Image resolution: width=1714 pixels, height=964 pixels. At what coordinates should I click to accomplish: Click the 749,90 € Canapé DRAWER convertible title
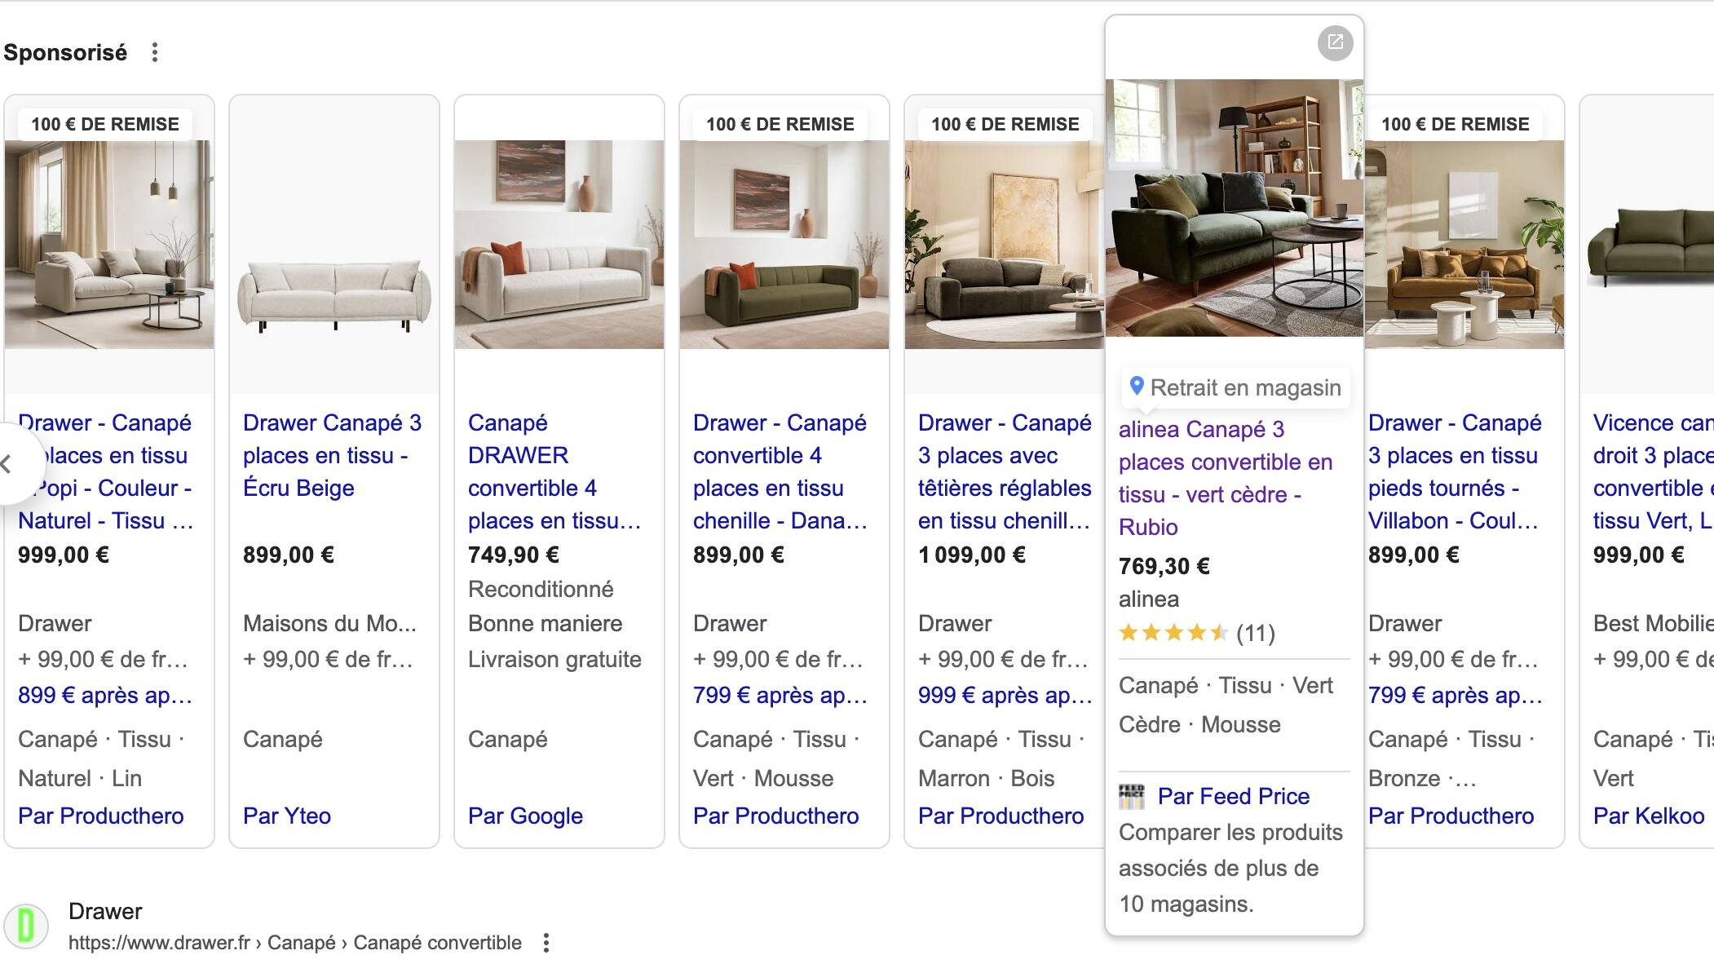(x=554, y=471)
